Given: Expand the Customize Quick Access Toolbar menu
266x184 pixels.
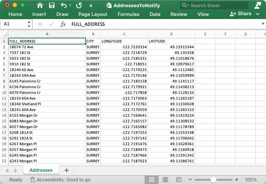Looking at the screenshot, I should pos(91,6).
